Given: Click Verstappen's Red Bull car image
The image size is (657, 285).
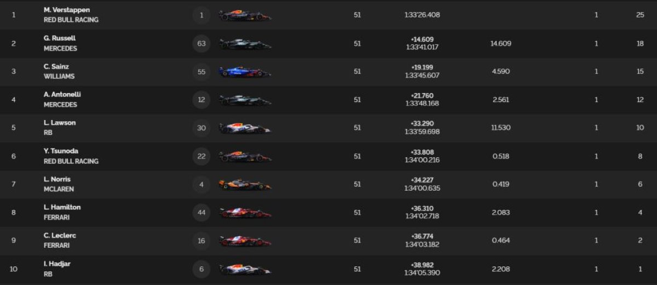Looking at the screenshot, I should (x=245, y=16).
